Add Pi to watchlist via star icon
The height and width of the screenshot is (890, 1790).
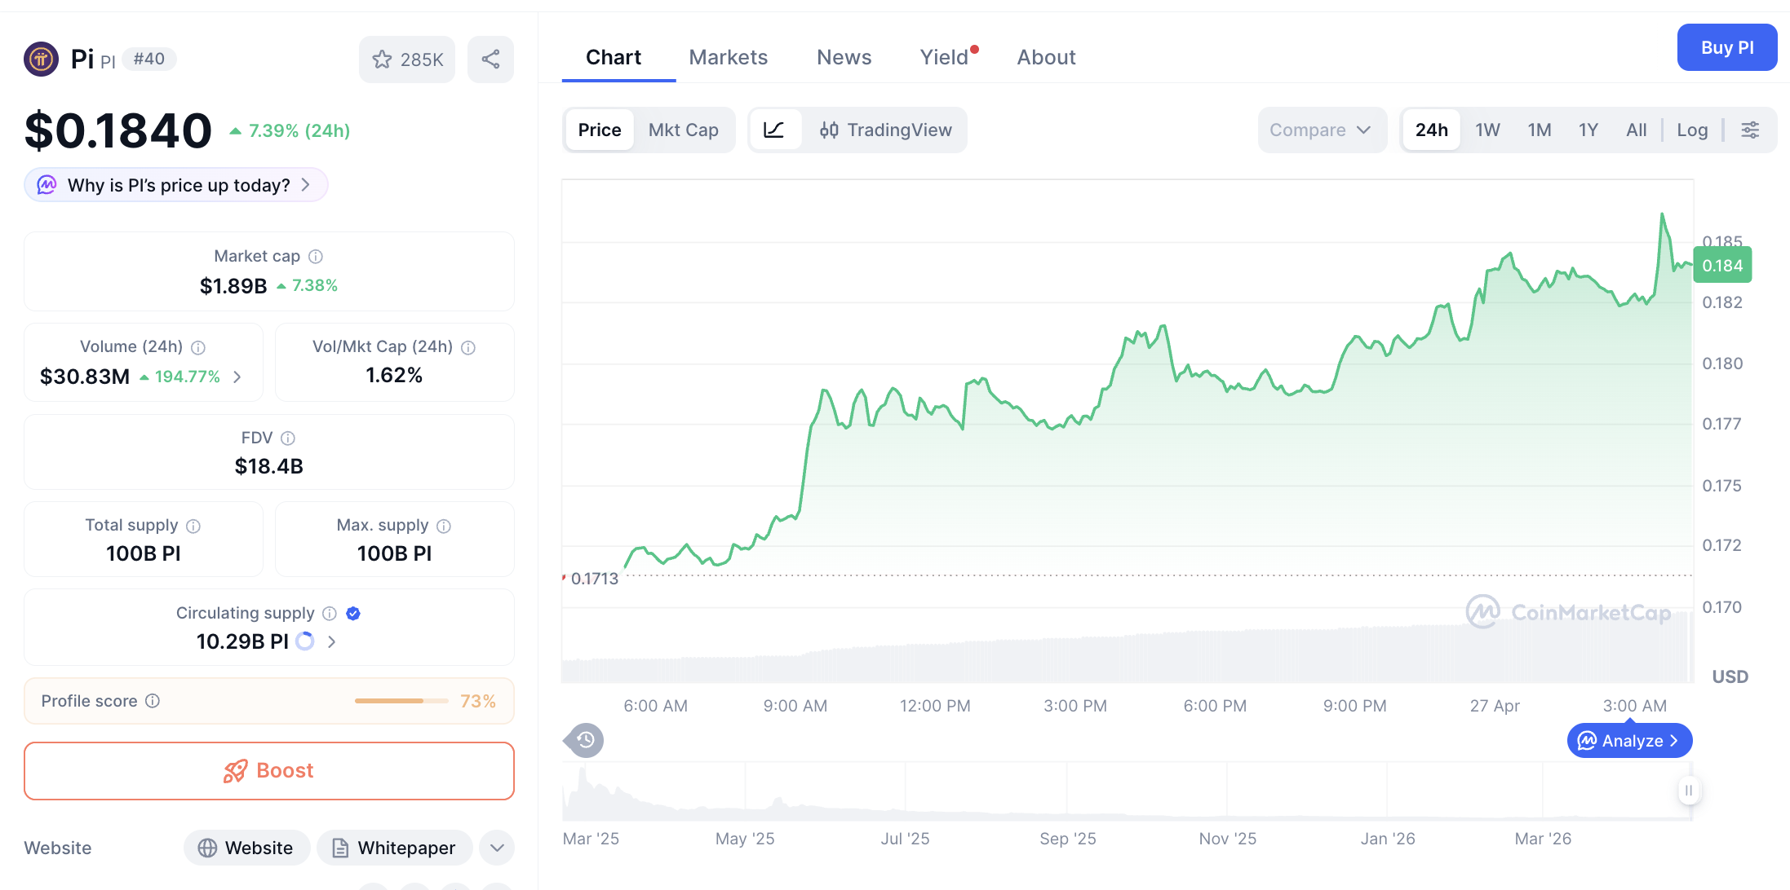pyautogui.click(x=382, y=59)
